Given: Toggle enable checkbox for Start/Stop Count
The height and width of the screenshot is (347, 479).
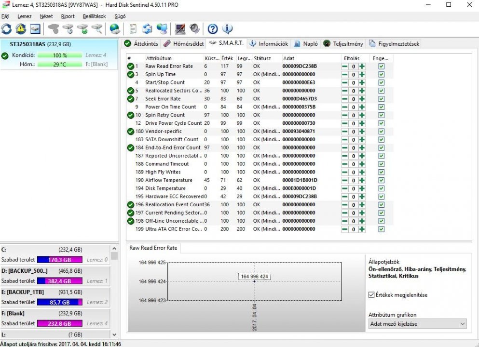Looking at the screenshot, I should (x=381, y=83).
